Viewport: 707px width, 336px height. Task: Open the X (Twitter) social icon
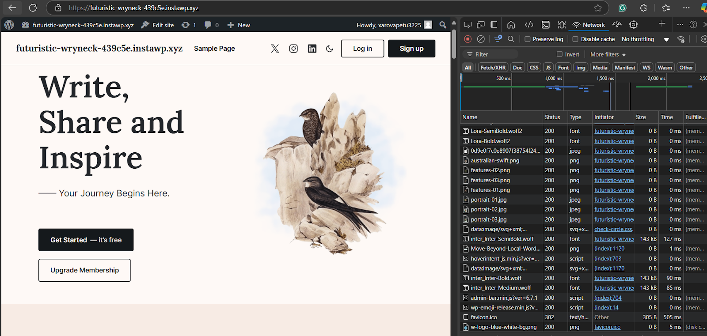point(275,49)
